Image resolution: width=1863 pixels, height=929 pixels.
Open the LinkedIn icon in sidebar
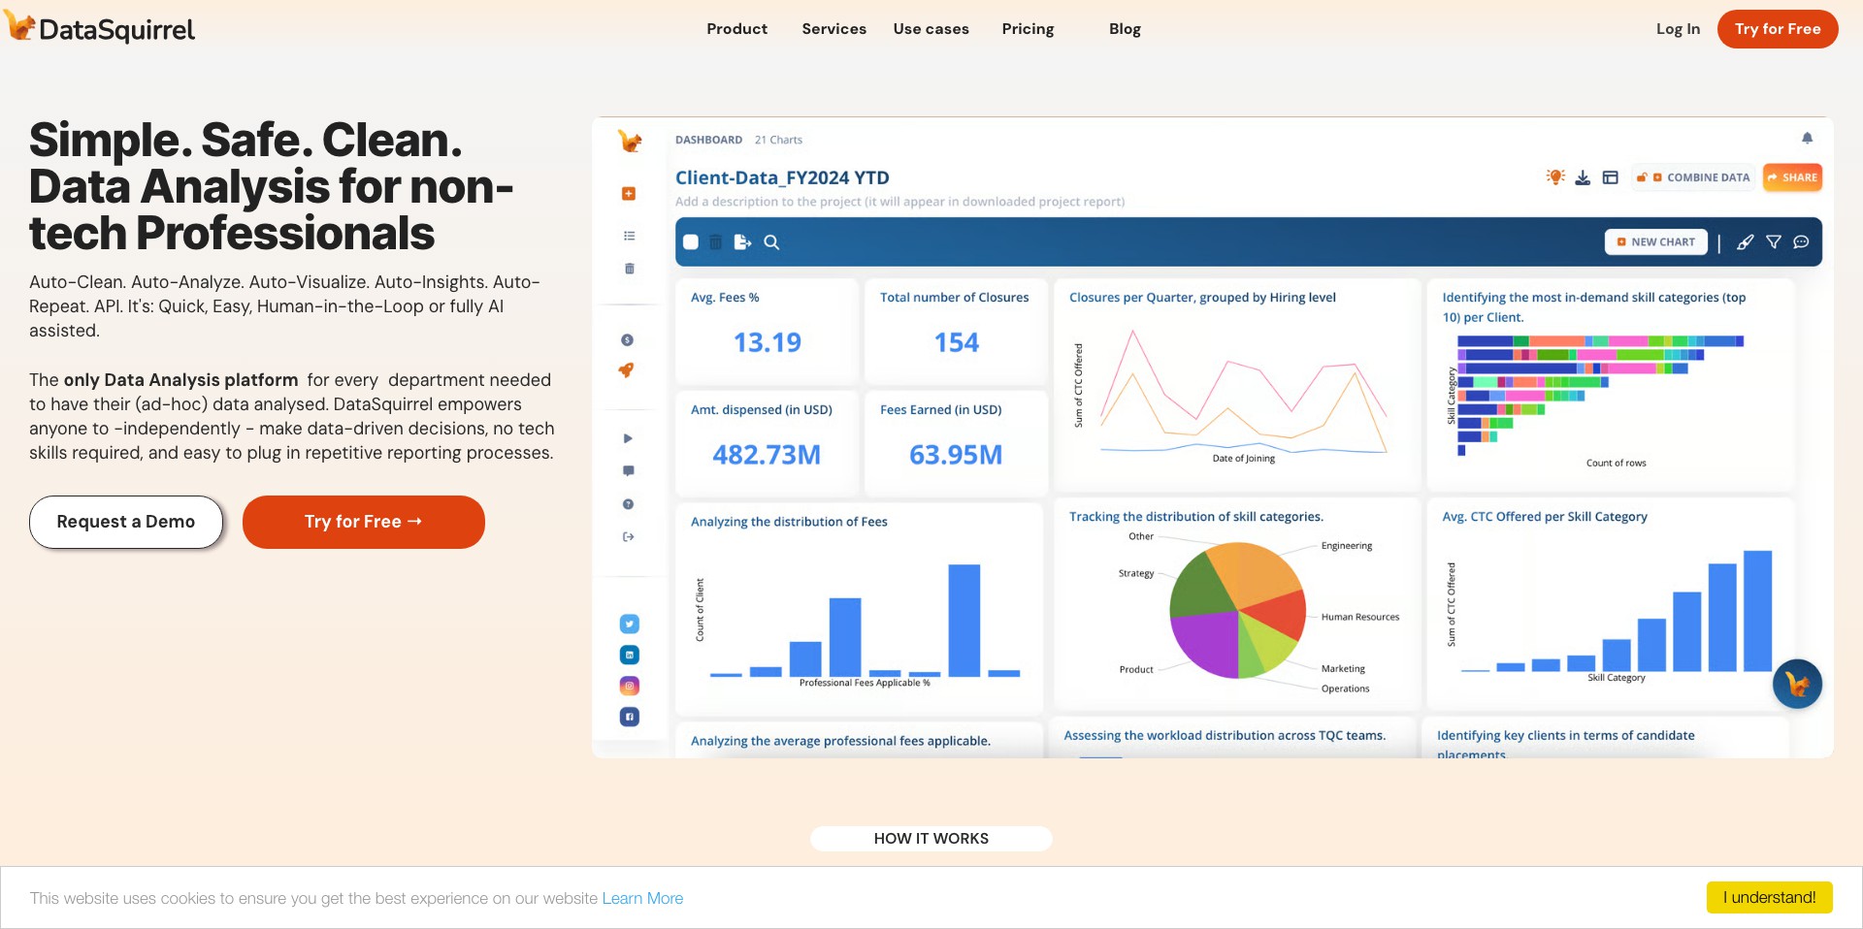click(x=630, y=655)
